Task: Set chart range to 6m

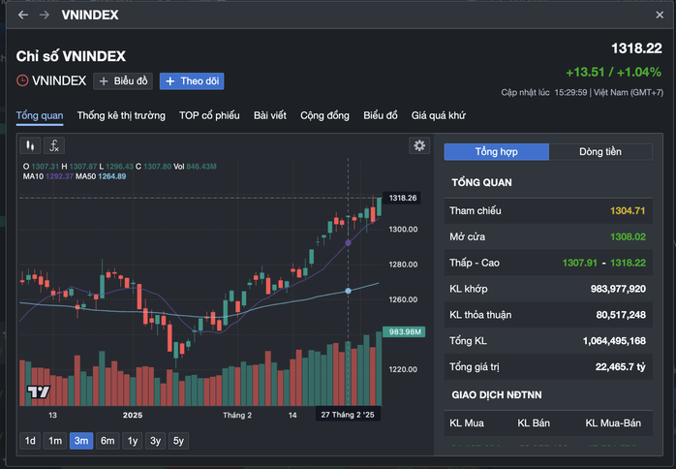Action: 108,441
